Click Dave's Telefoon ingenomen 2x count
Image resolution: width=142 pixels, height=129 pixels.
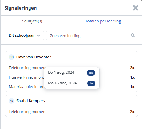click(132, 68)
